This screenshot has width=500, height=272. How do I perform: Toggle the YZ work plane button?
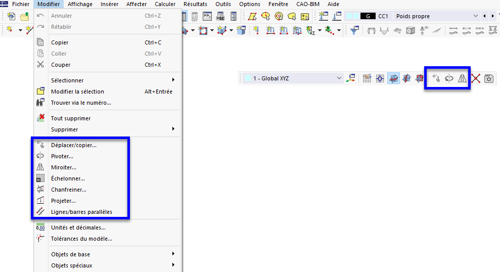[406, 78]
